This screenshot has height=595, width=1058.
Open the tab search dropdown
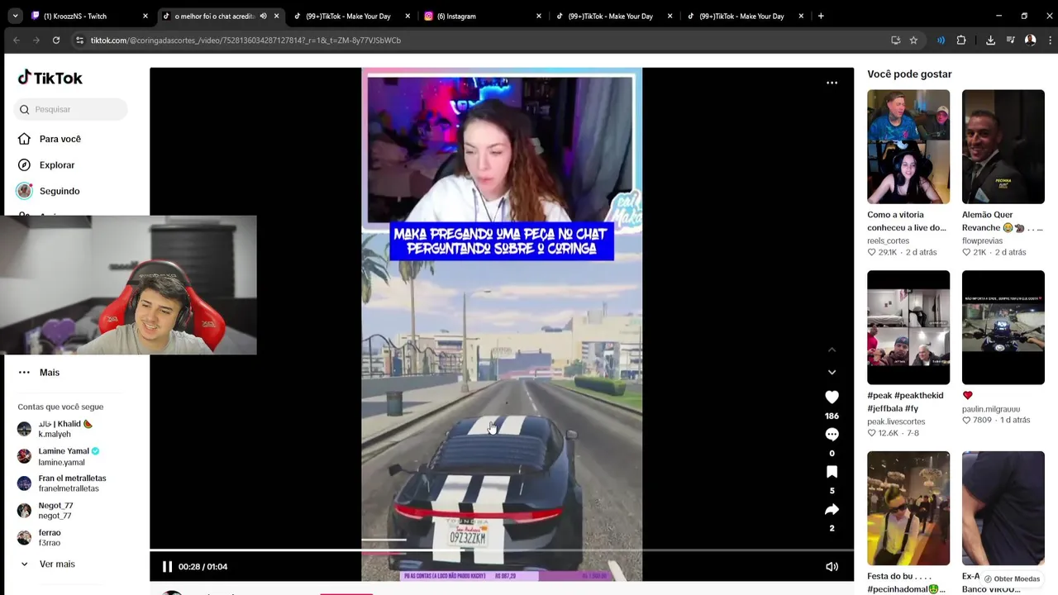(15, 16)
